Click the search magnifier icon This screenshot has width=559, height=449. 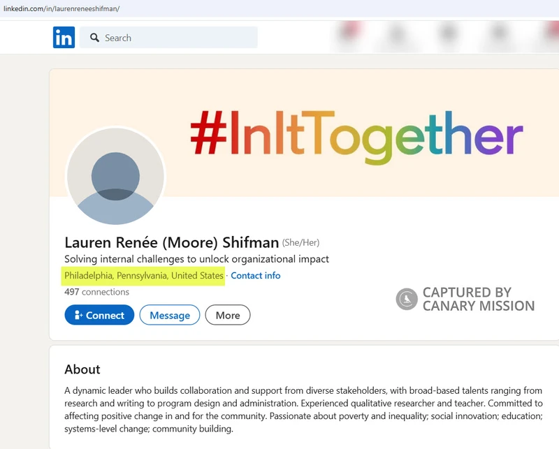(x=94, y=38)
